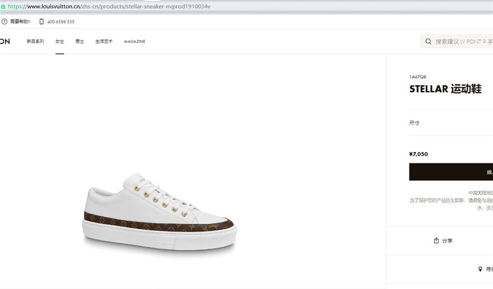Open the 女士 menu
The height and width of the screenshot is (289, 493).
pos(60,42)
